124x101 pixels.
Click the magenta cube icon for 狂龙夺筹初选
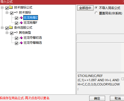21,38
